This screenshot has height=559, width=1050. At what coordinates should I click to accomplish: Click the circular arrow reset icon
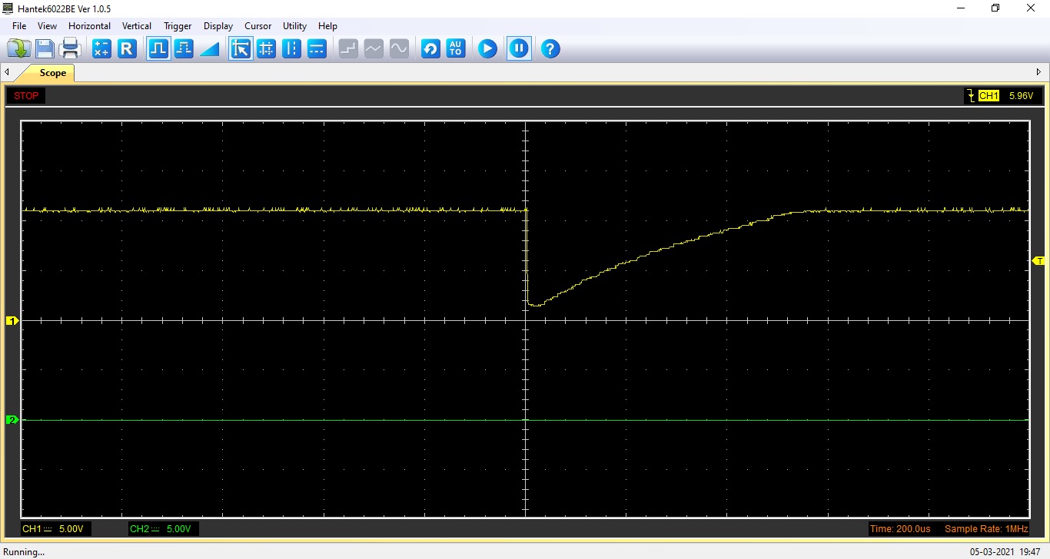(430, 49)
